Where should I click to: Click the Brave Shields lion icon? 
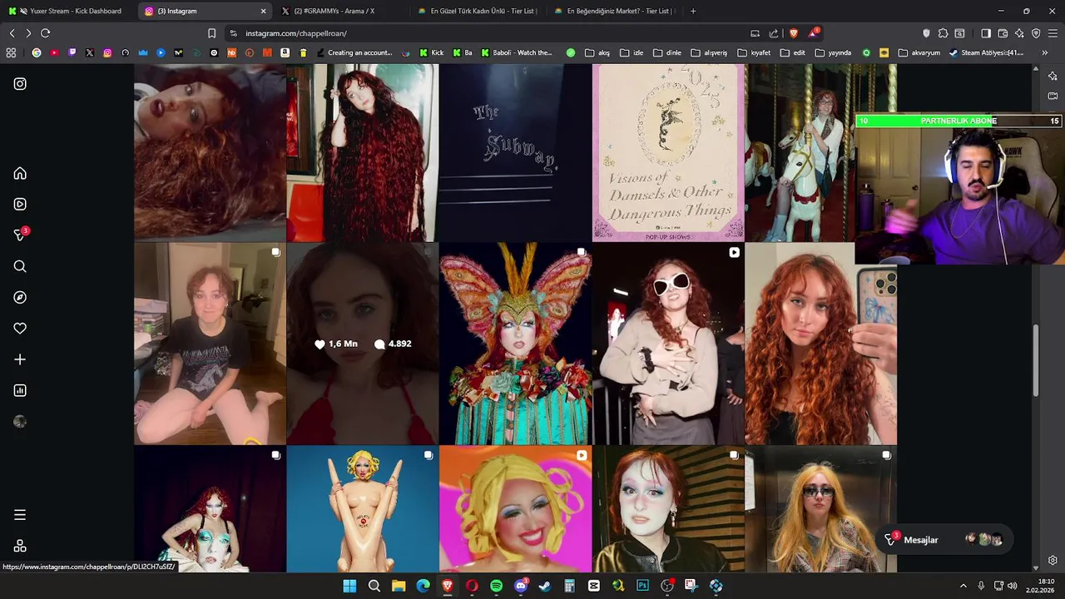794,33
